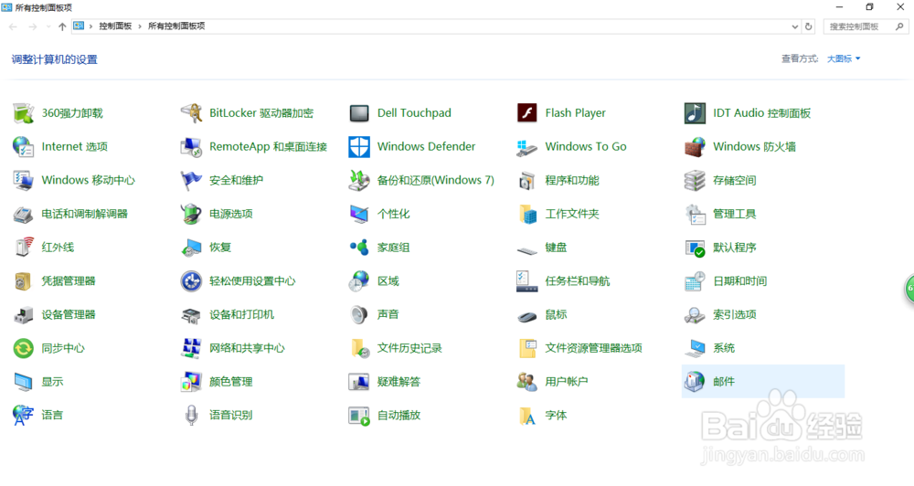Open the 索引选项 icon
This screenshot has height=486, width=914.
click(x=695, y=314)
